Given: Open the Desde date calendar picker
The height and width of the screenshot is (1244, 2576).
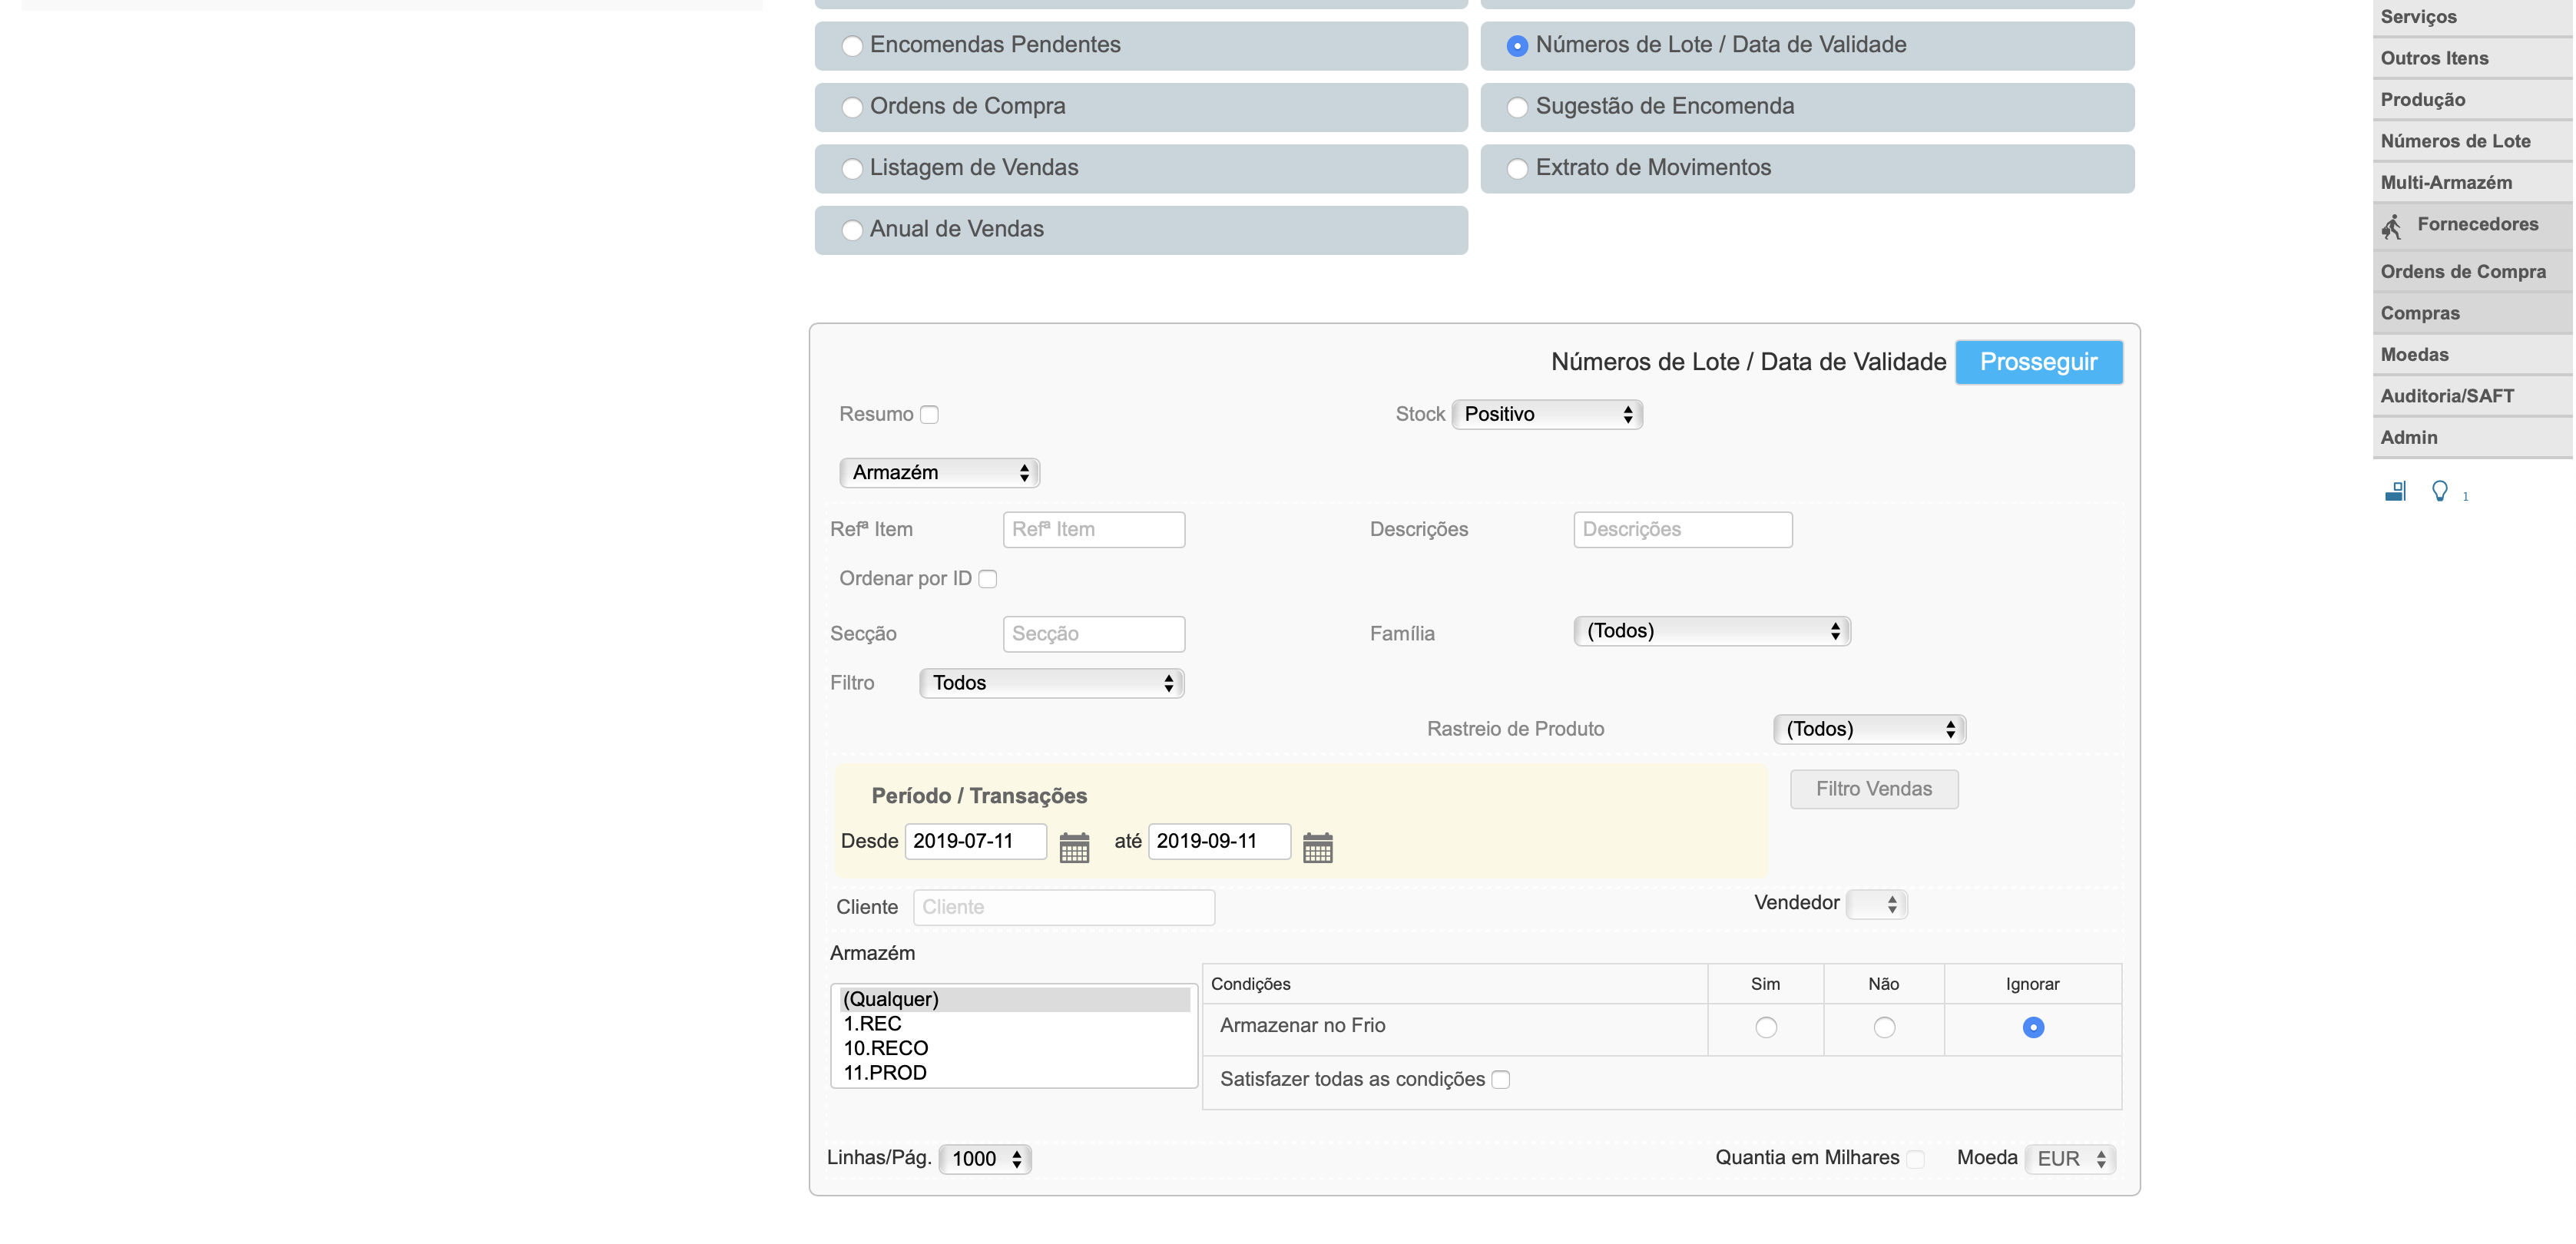Looking at the screenshot, I should coord(1074,846).
